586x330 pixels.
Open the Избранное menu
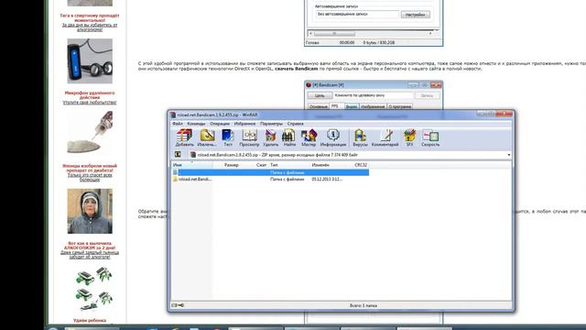(x=244, y=124)
